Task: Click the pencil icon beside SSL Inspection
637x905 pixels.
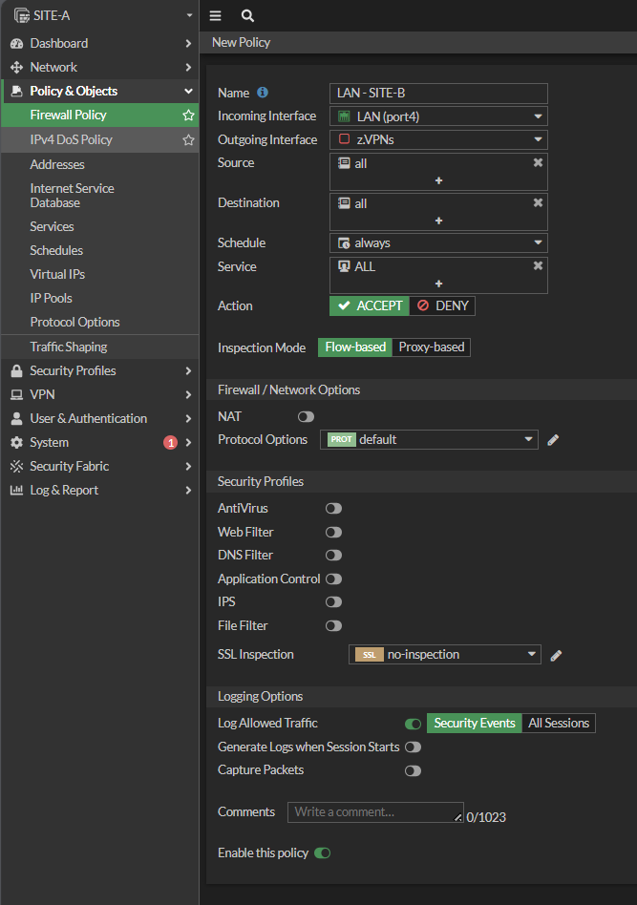Action: 556,655
